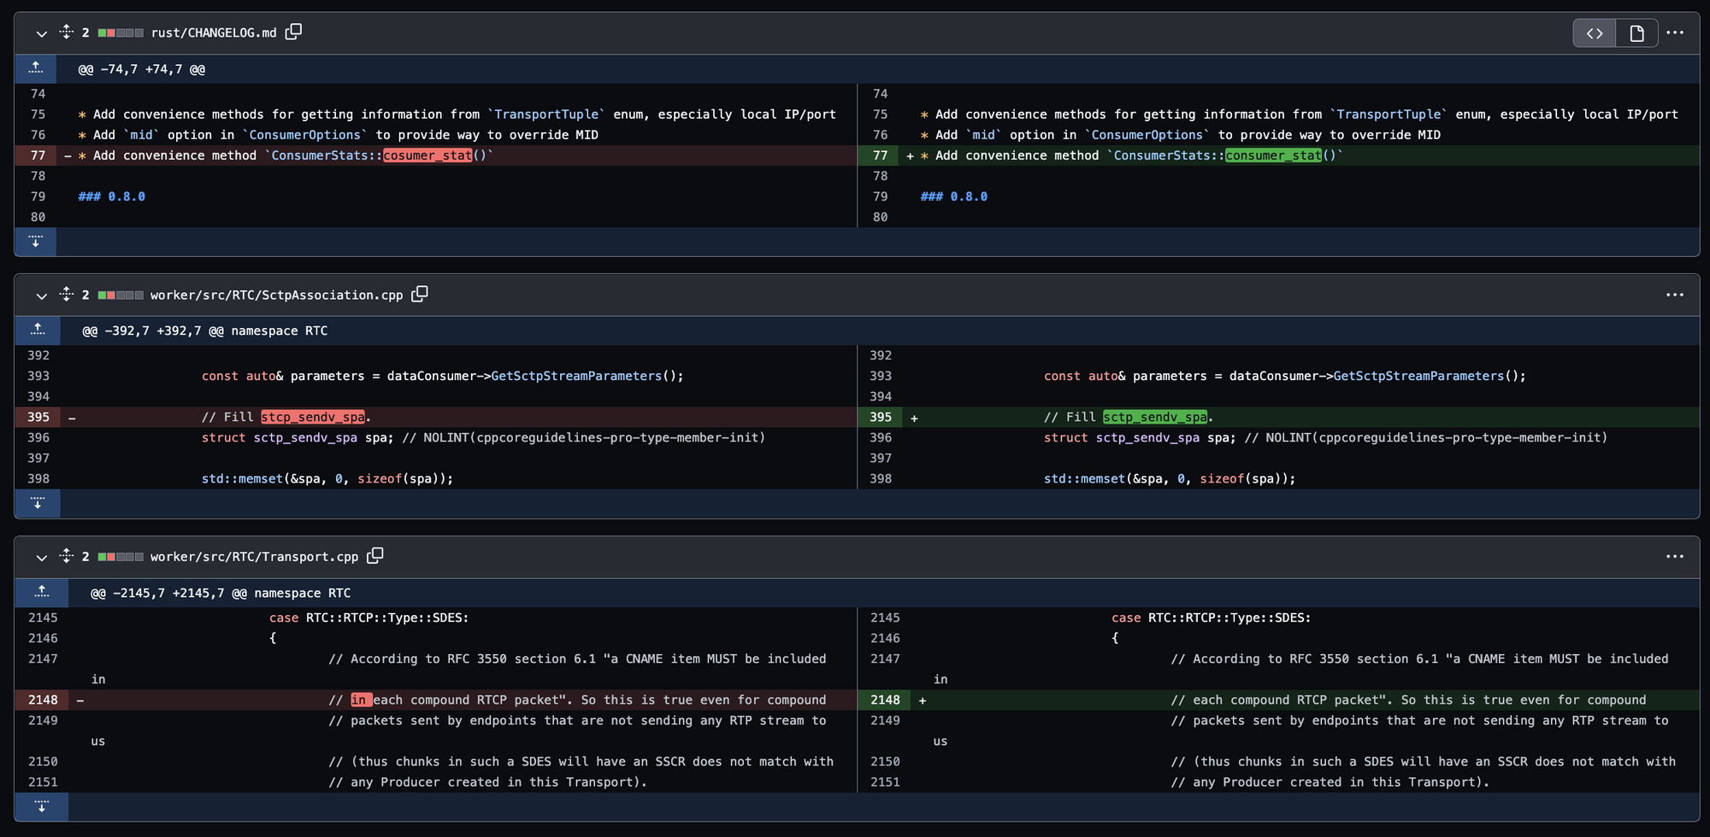The width and height of the screenshot is (1710, 837).
Task: Click the '@@ -392,7 +392,7 @@ namespace RTC' header
Action: [x=205, y=331]
